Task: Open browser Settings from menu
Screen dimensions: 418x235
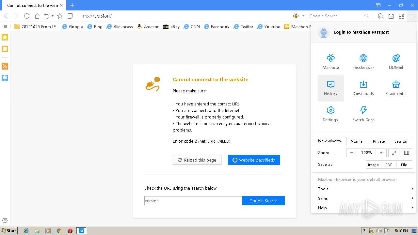Action: (x=330, y=114)
